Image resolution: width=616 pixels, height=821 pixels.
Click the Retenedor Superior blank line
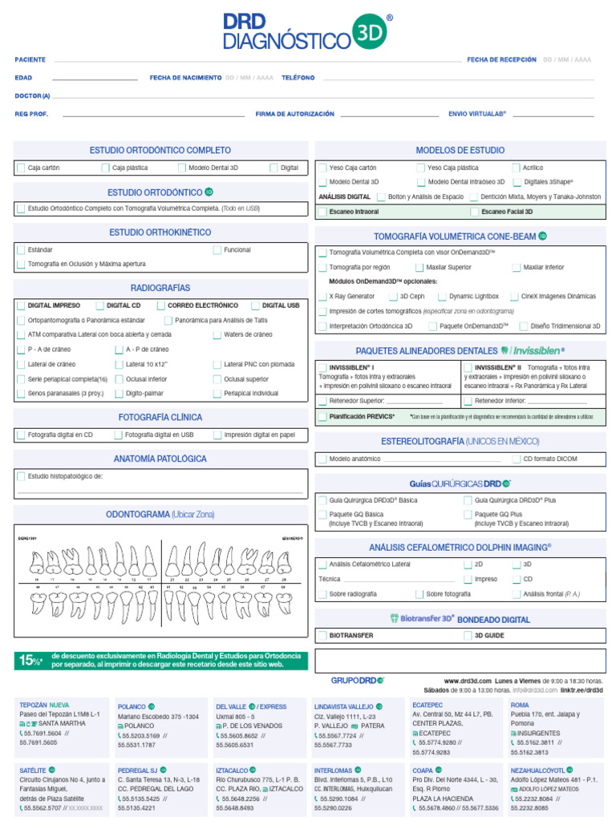click(x=415, y=402)
